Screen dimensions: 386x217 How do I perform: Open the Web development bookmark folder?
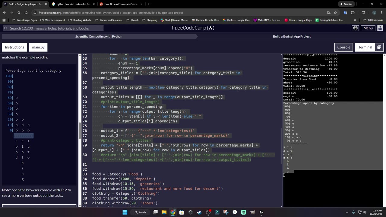pyautogui.click(x=52, y=20)
